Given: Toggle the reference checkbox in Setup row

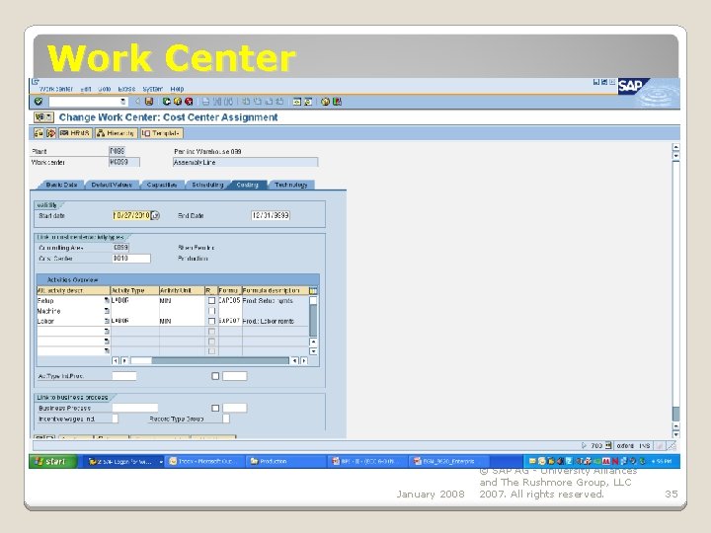Looking at the screenshot, I should tap(211, 300).
